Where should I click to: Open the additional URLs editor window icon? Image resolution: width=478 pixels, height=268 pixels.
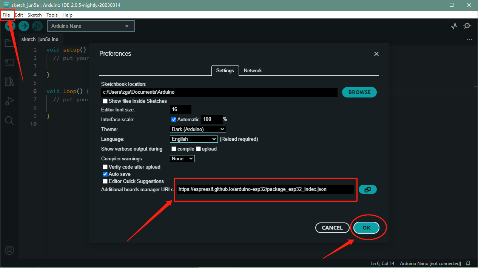[x=367, y=190]
